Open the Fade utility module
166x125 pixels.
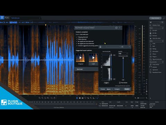point(154,44)
